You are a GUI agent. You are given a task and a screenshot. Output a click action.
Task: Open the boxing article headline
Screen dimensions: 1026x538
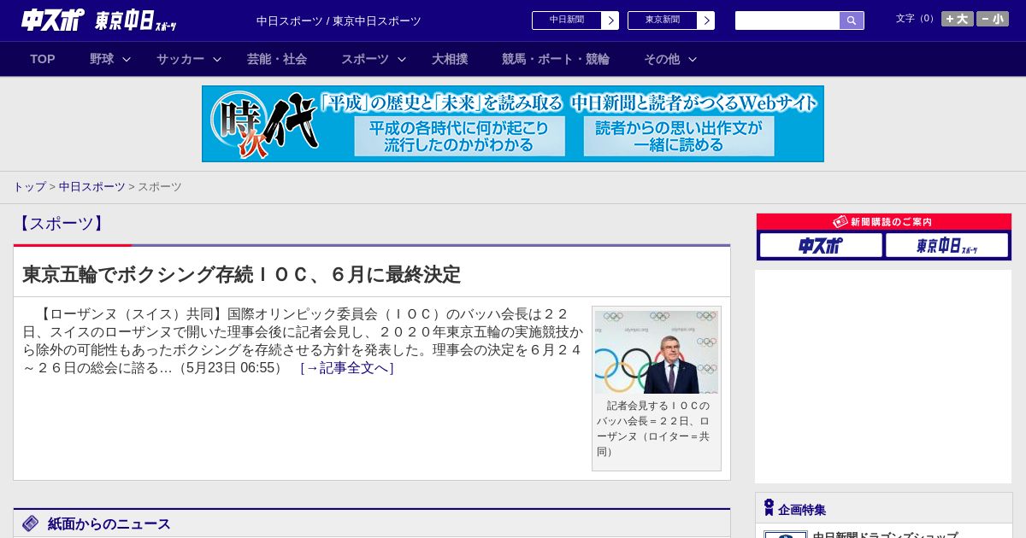tap(241, 274)
